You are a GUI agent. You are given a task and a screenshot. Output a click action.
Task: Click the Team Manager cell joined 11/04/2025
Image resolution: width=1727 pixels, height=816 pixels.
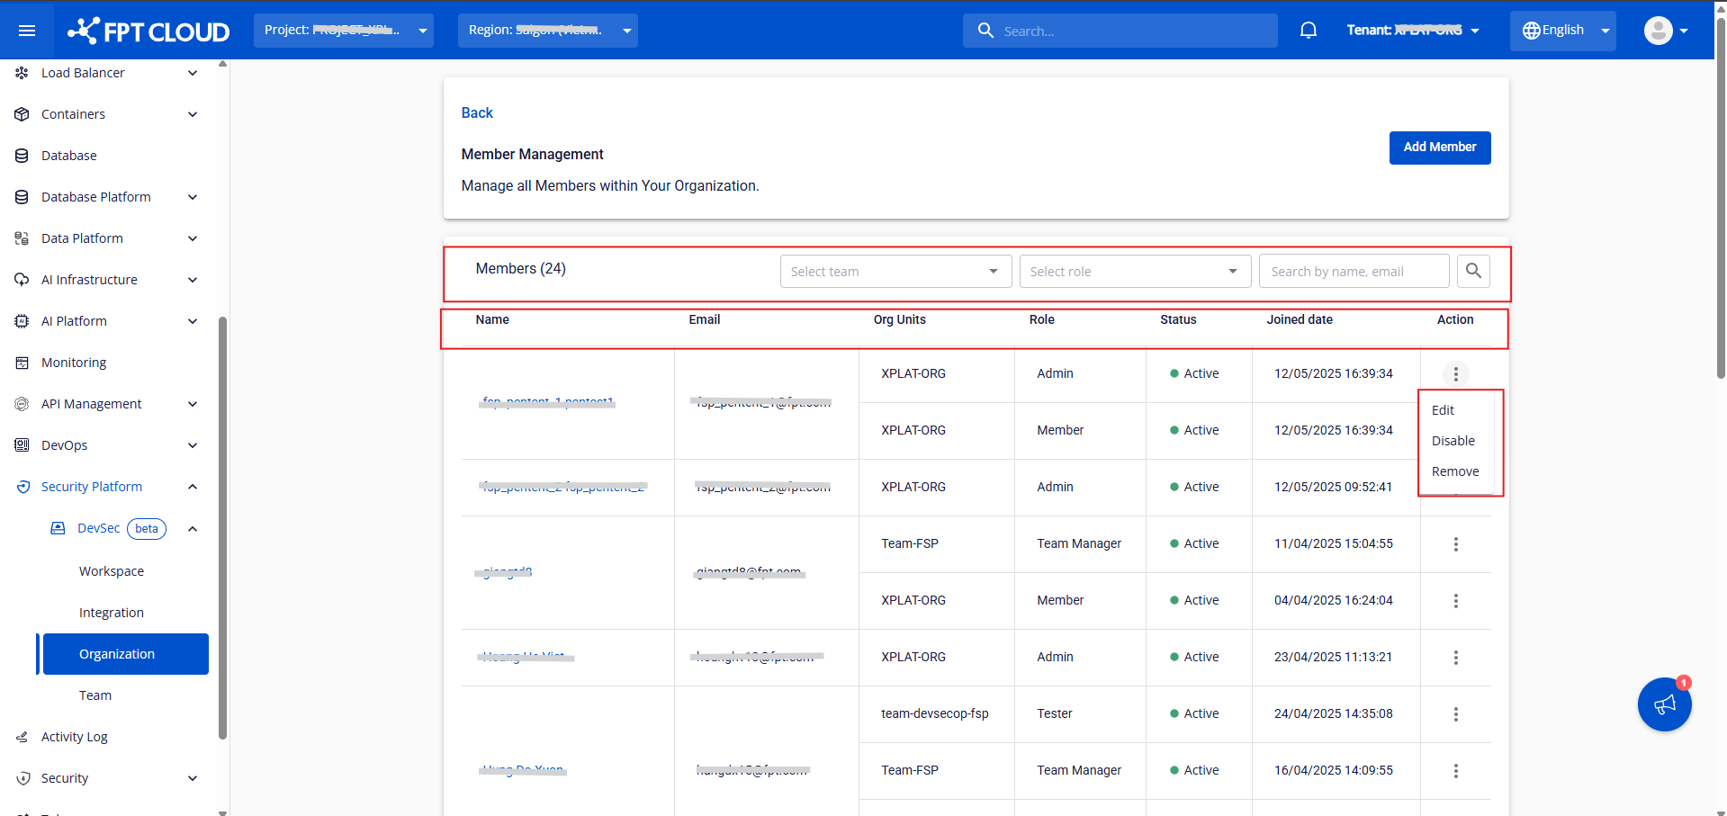[1079, 543]
